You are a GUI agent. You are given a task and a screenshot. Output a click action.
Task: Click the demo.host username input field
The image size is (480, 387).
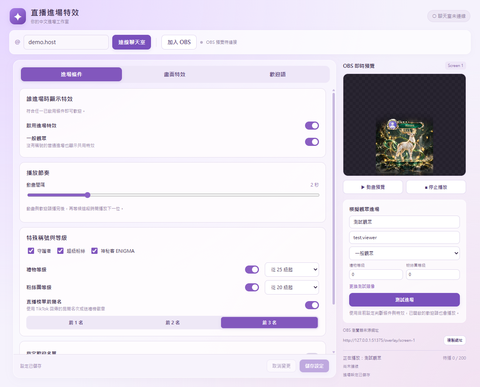coord(66,42)
